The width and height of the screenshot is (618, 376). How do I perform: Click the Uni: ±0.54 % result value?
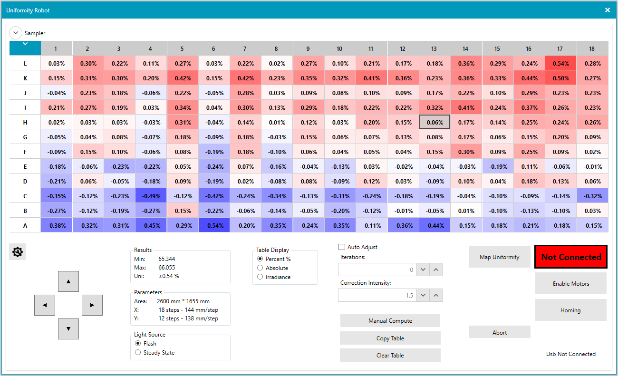tap(169, 276)
